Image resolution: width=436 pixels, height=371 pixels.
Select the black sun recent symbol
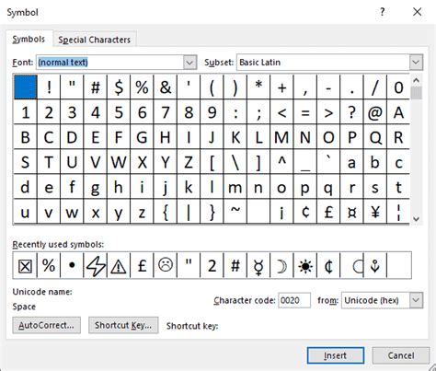305,265
